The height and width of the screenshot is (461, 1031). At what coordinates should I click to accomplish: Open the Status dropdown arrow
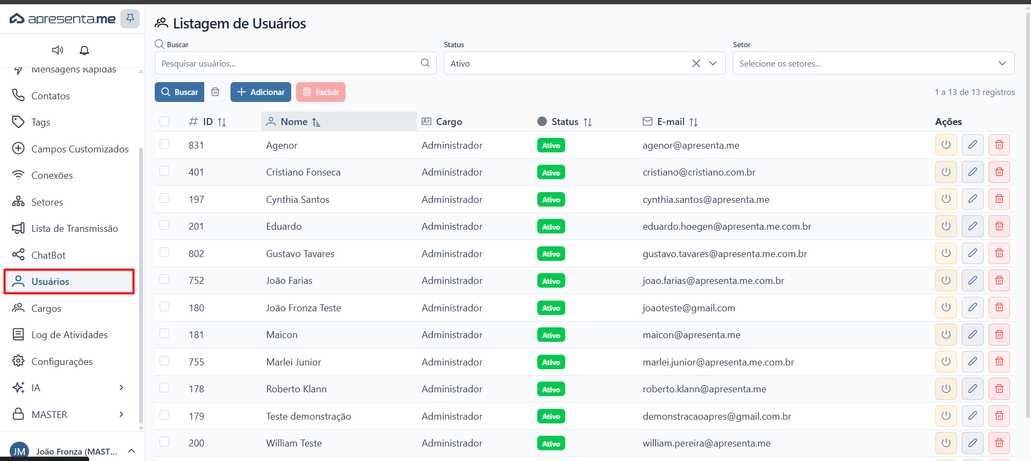[713, 63]
